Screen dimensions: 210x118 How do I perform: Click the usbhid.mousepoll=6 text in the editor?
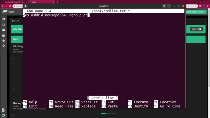coord(49,15)
